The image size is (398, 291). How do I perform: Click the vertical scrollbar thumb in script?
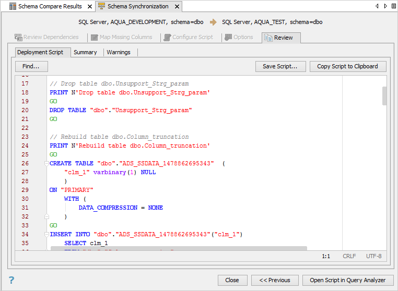coord(384,95)
